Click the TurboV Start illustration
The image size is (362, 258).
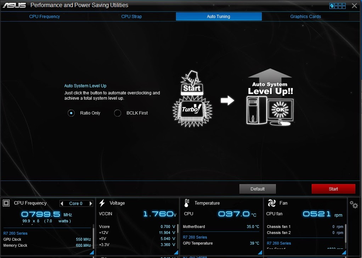point(192,99)
